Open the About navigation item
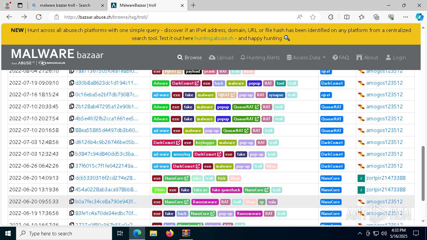The height and width of the screenshot is (240, 427). click(x=367, y=57)
